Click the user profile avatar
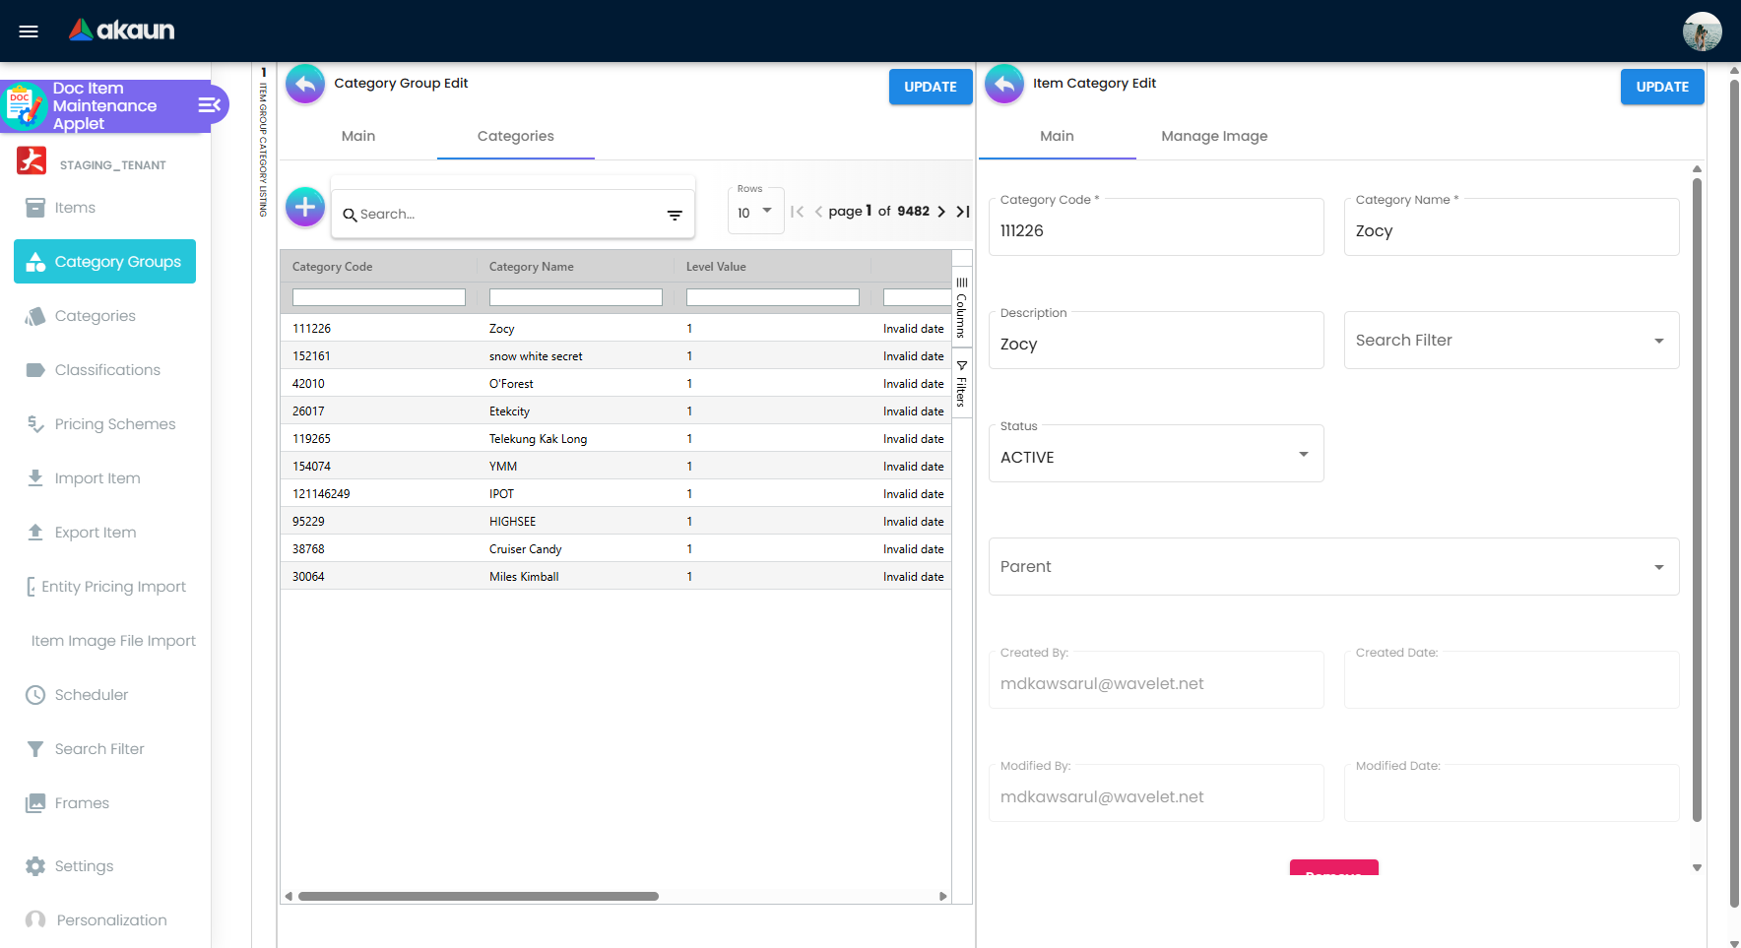This screenshot has height=948, width=1741. 1702,32
